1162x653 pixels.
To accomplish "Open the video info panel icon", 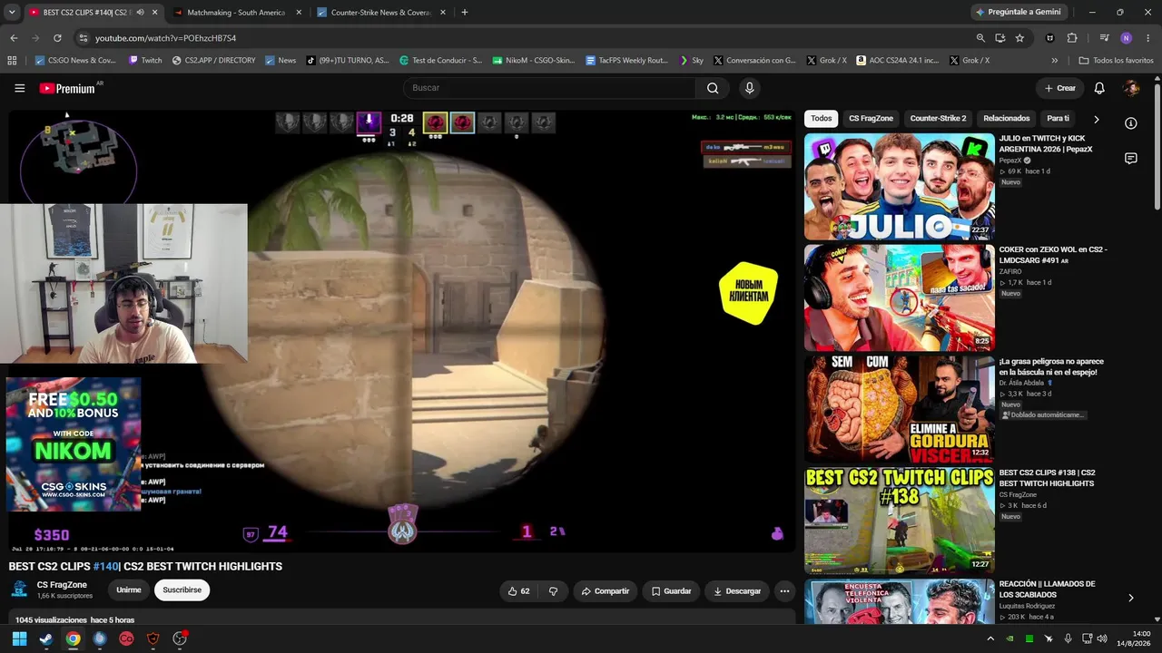I will (x=1131, y=123).
